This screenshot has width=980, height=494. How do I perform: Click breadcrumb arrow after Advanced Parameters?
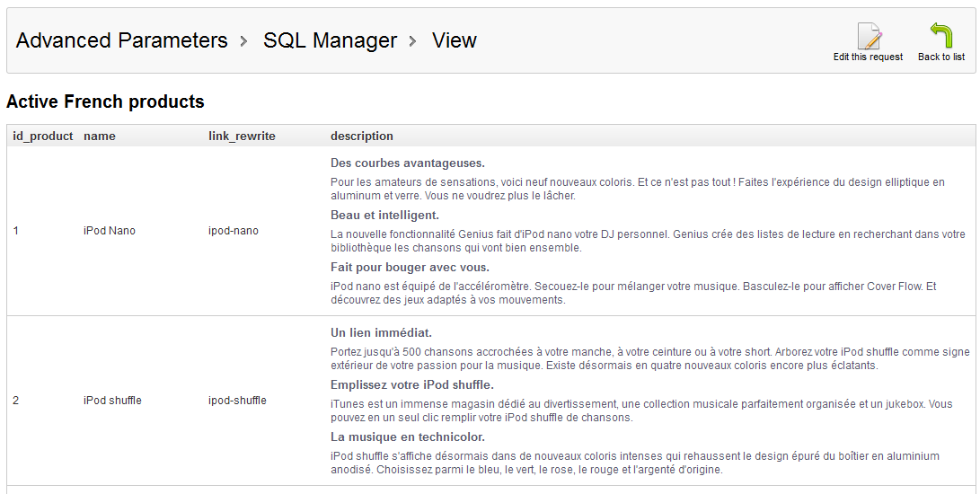click(244, 41)
